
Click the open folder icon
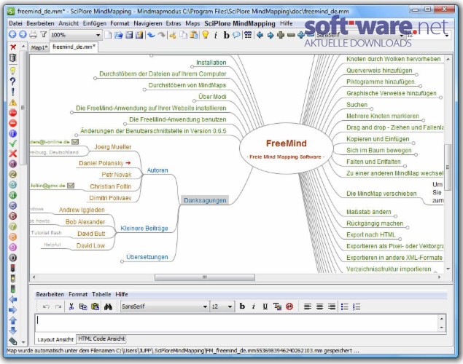[118, 35]
